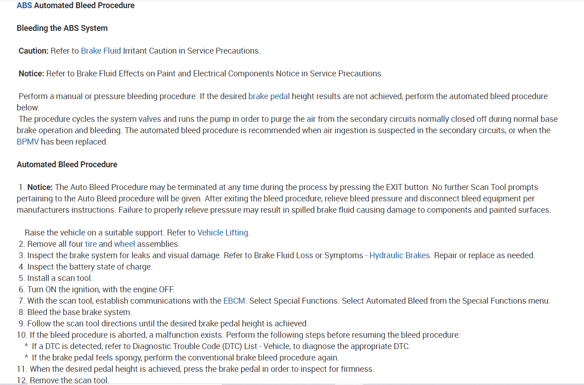Click the "Bleed the base brake system" step
The image size is (584, 385).
tap(79, 312)
